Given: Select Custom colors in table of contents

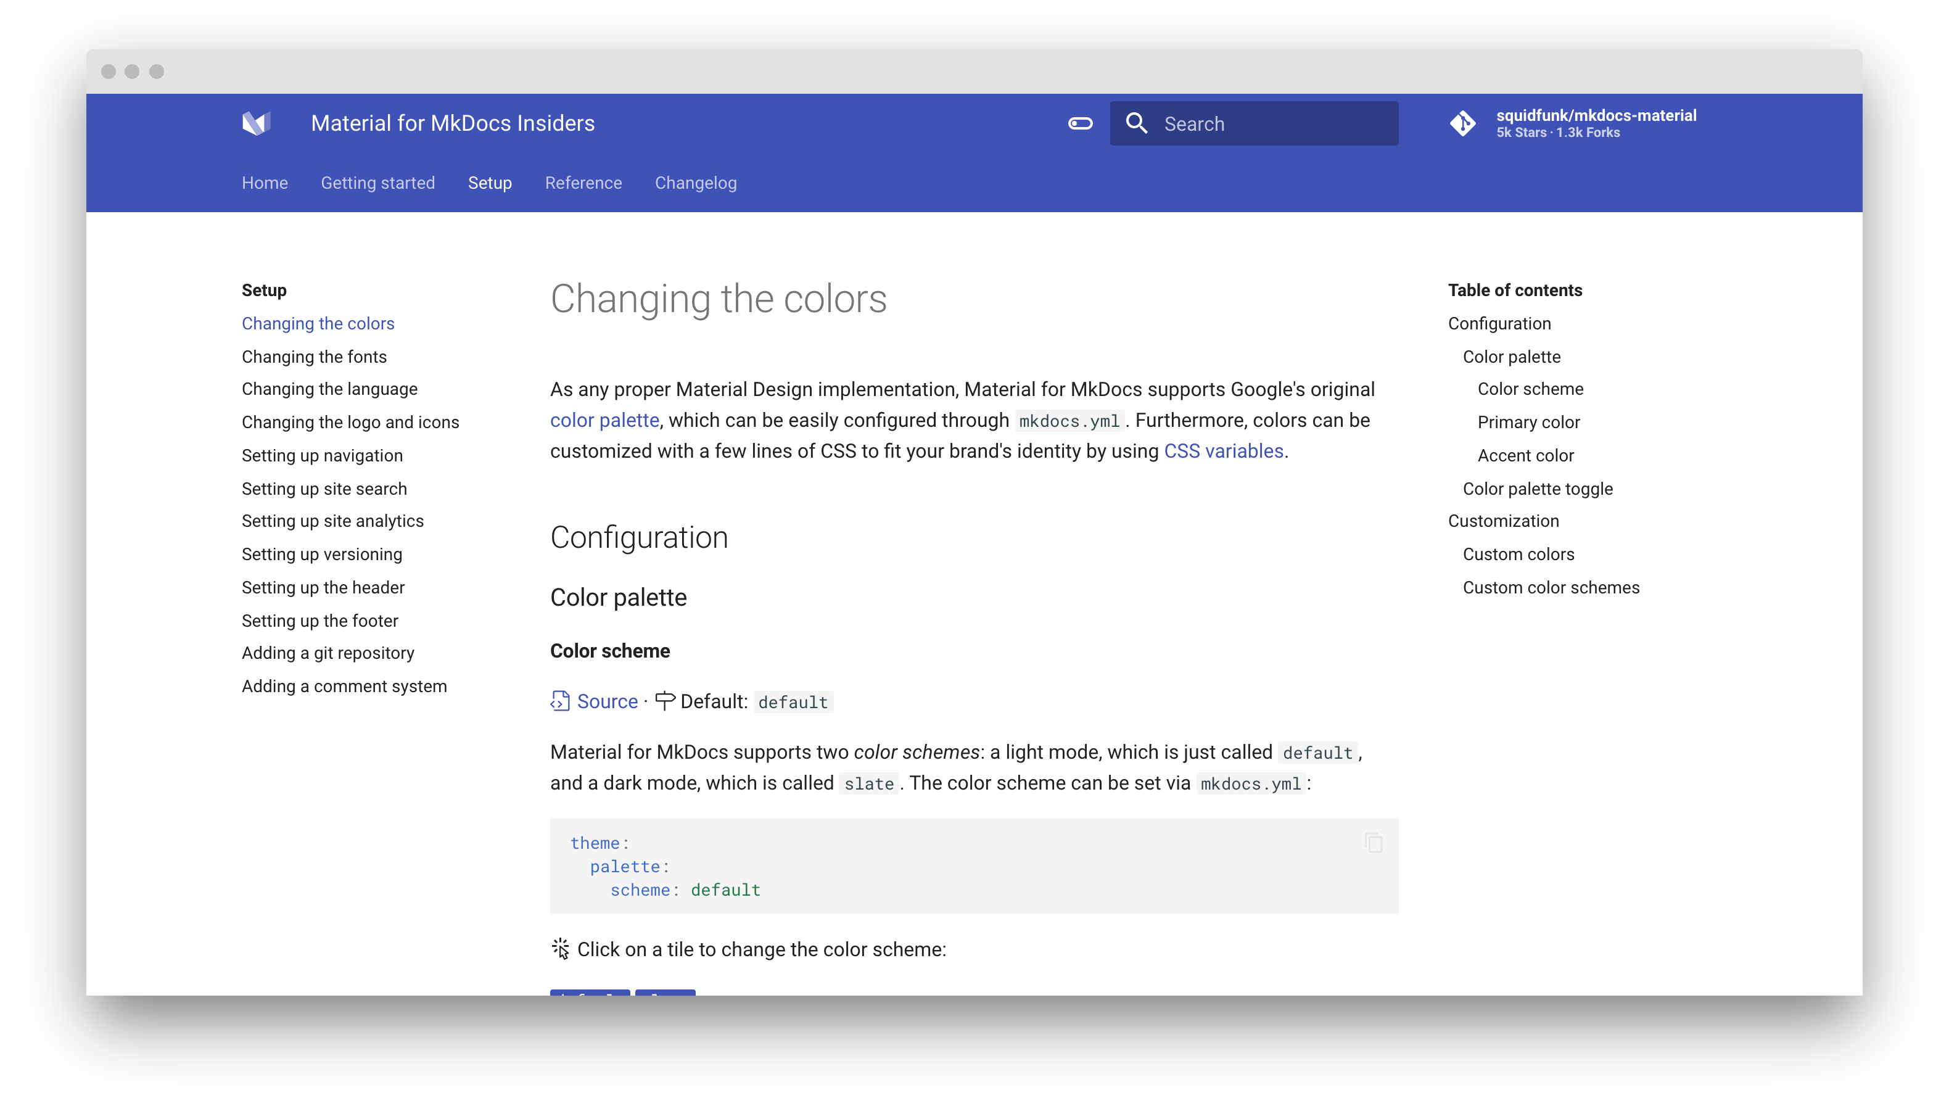Looking at the screenshot, I should tap(1517, 554).
